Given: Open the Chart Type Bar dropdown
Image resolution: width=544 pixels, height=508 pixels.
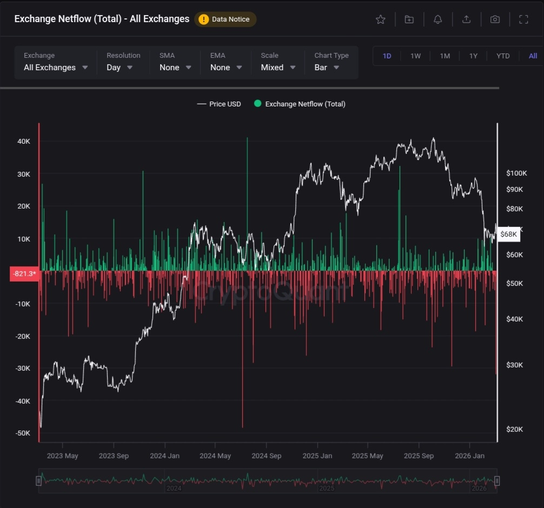Looking at the screenshot, I should [327, 68].
